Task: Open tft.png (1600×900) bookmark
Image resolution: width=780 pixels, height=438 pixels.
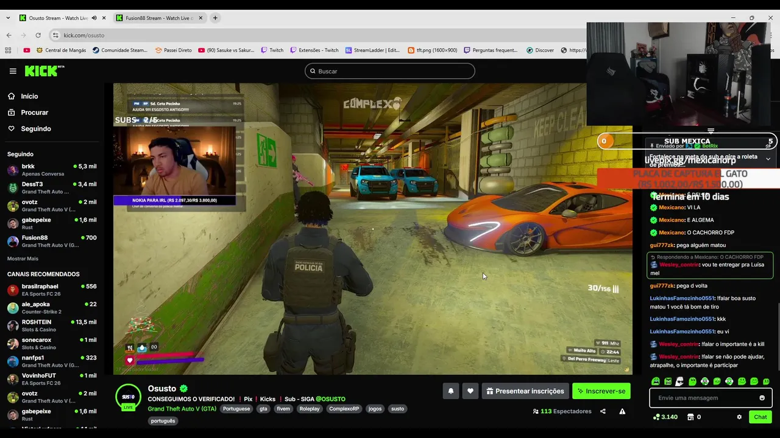Action: pyautogui.click(x=433, y=50)
